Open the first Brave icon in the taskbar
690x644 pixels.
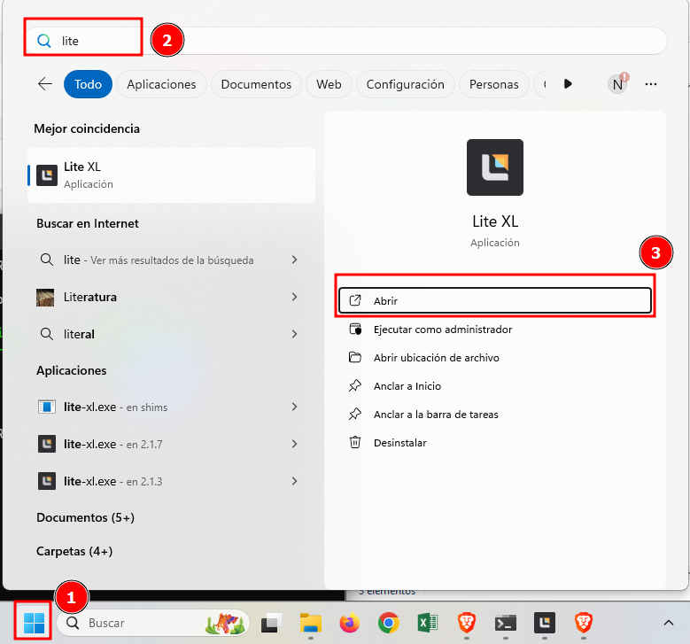click(467, 623)
